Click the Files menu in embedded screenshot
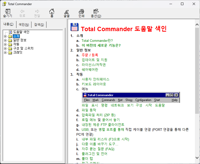 [87, 100]
